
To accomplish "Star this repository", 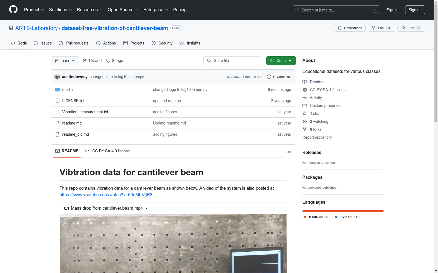I will (x=411, y=28).
